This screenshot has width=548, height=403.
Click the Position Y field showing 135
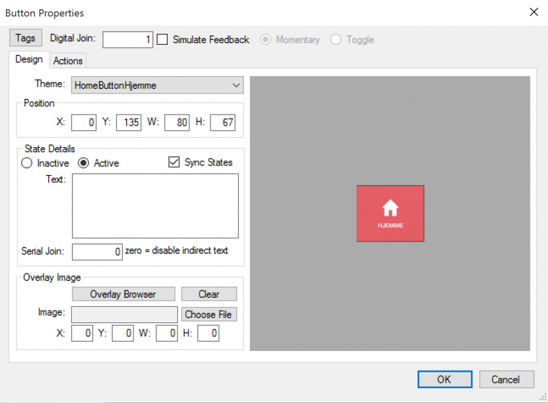pos(129,122)
